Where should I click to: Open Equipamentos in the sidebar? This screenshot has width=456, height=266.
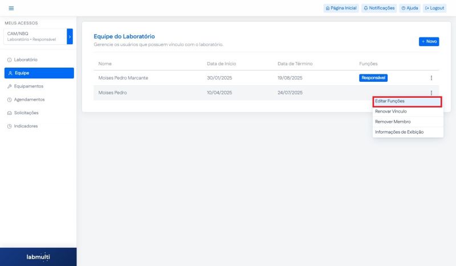(28, 86)
